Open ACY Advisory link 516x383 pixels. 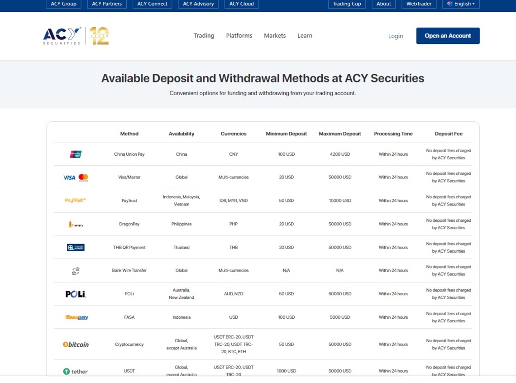(x=198, y=4)
